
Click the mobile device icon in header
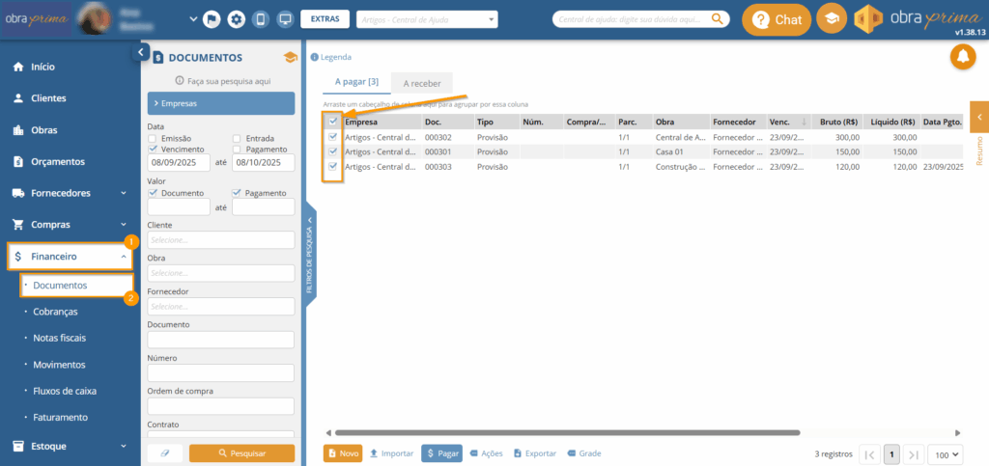click(x=260, y=19)
